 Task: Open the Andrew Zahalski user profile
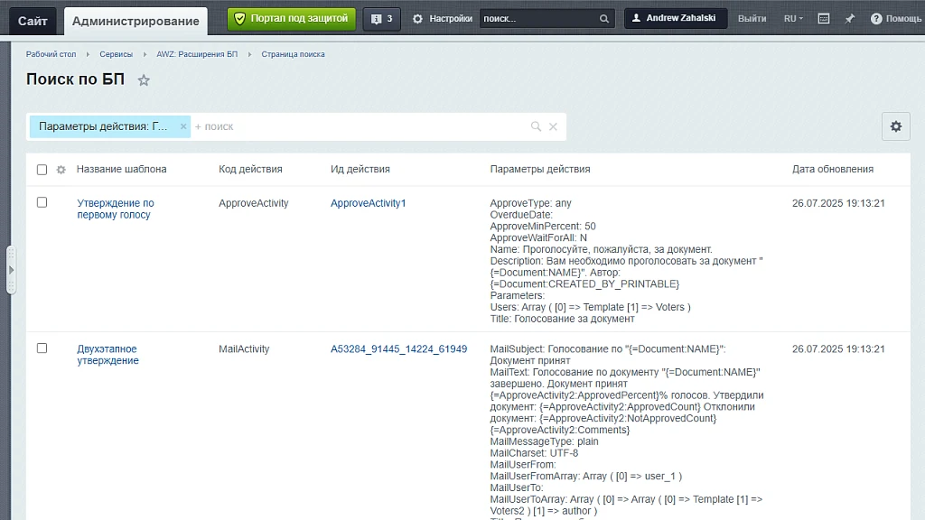[676, 18]
